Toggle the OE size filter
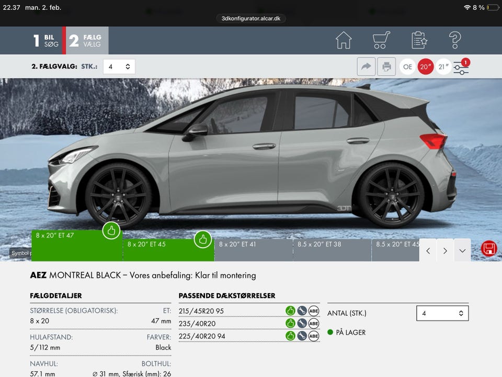This screenshot has width=502, height=377. tap(408, 66)
